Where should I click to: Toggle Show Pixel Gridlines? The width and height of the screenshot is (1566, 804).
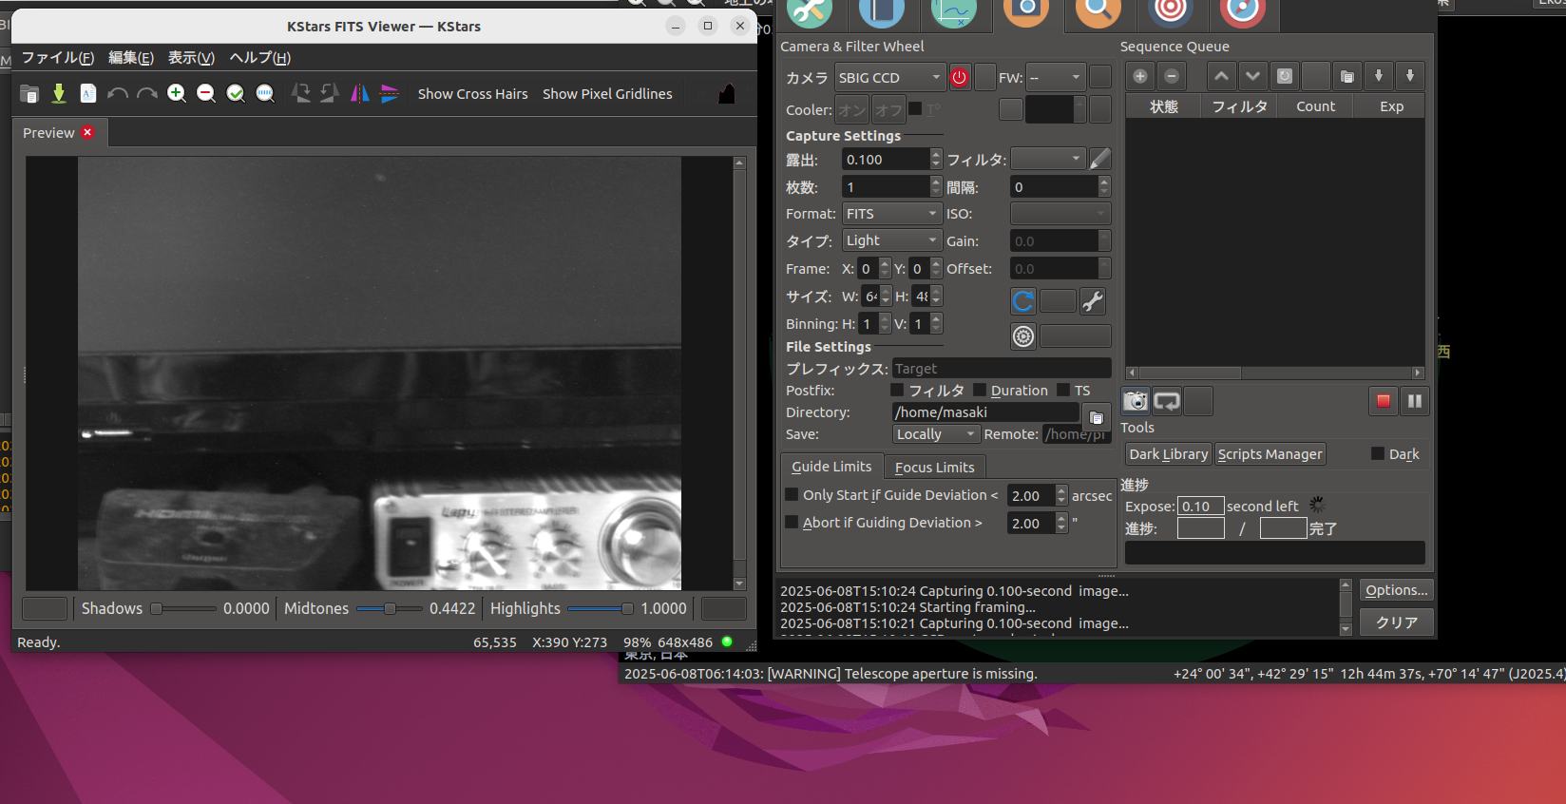pos(607,93)
